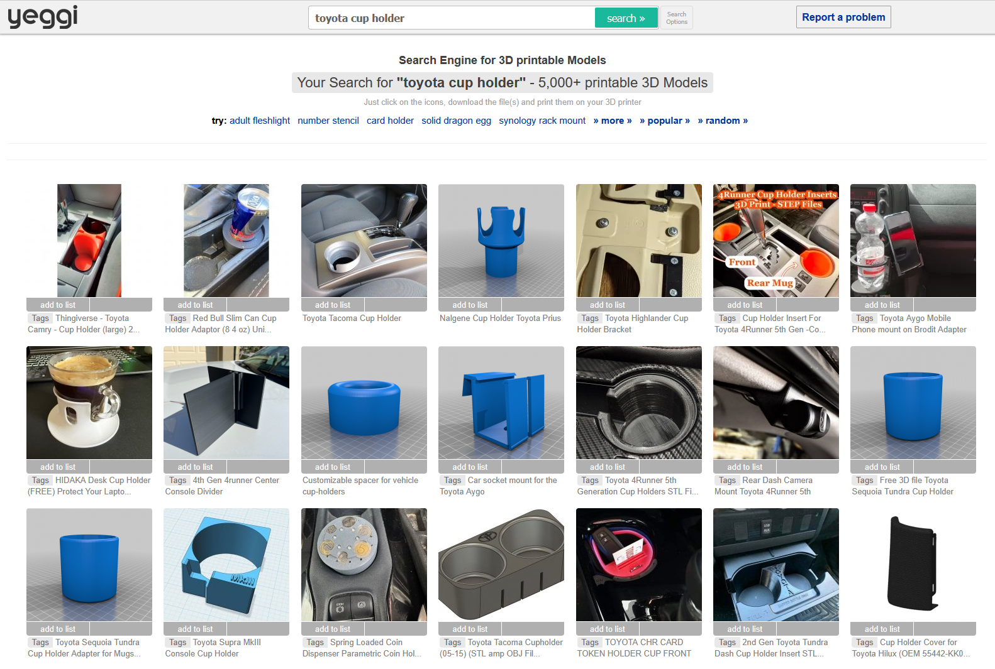Add 2nd Gen Toyota Tundra Insert to list
This screenshot has height=669, width=995.
(745, 629)
